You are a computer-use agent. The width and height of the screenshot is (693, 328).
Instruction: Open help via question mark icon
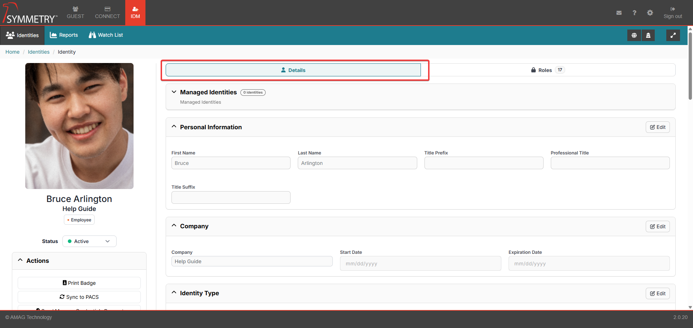[634, 13]
